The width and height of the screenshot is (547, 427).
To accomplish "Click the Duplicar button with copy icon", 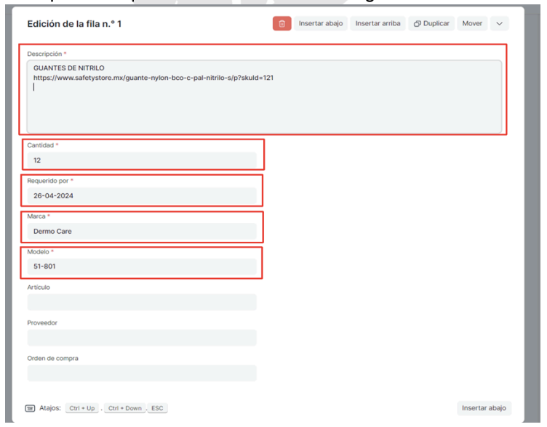I will [x=431, y=24].
